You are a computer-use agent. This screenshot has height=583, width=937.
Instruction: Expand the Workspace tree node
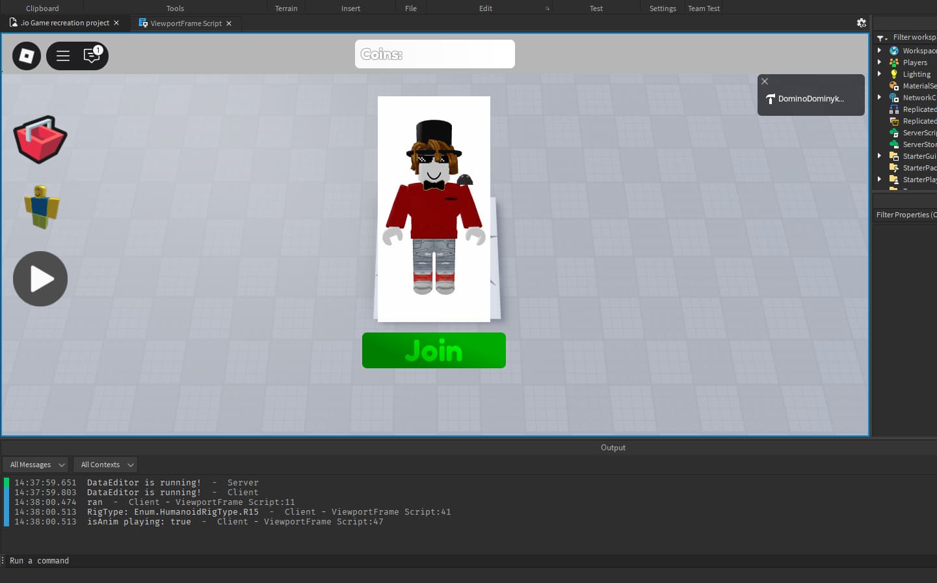[880, 50]
